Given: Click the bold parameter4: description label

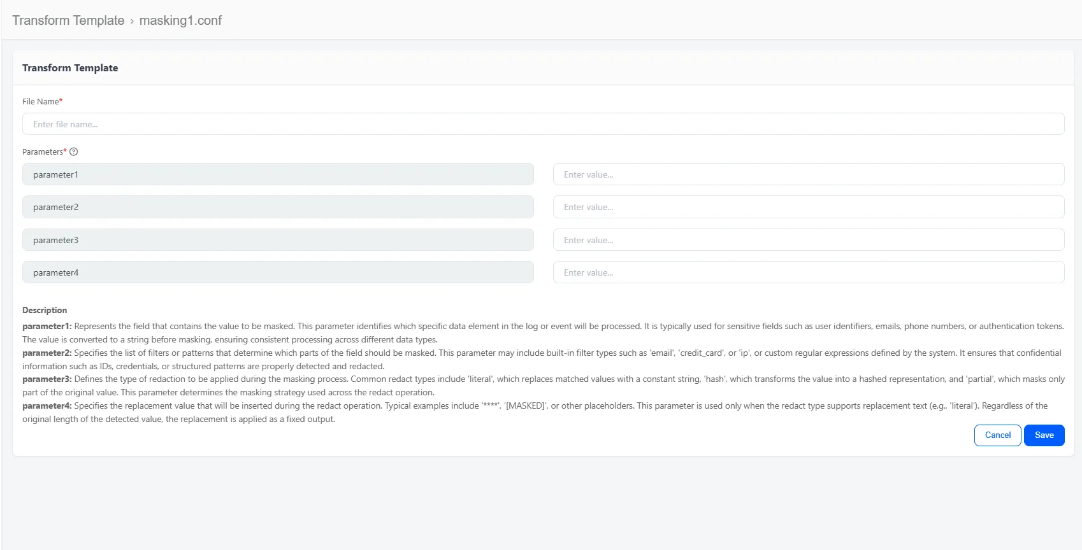Looking at the screenshot, I should point(47,405).
